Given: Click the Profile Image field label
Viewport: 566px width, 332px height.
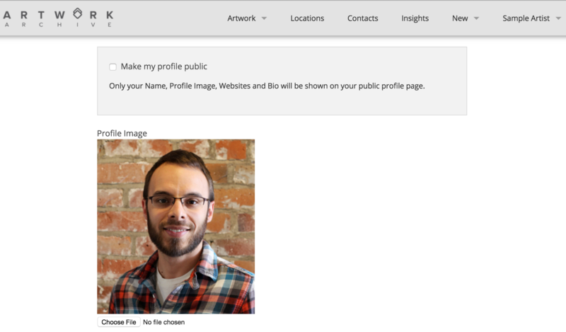Looking at the screenshot, I should [x=122, y=133].
